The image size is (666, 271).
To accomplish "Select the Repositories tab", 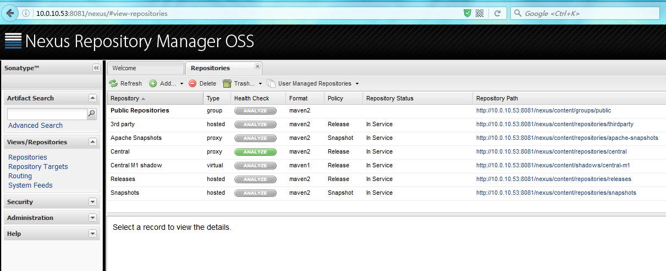I will 224,68.
